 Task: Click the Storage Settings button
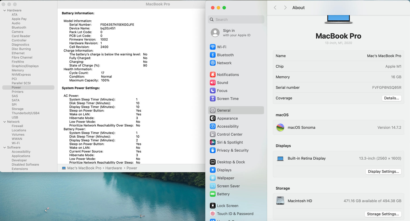pos(383,214)
